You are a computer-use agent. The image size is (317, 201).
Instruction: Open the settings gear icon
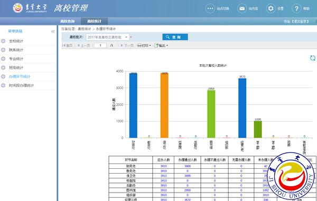(x=271, y=8)
